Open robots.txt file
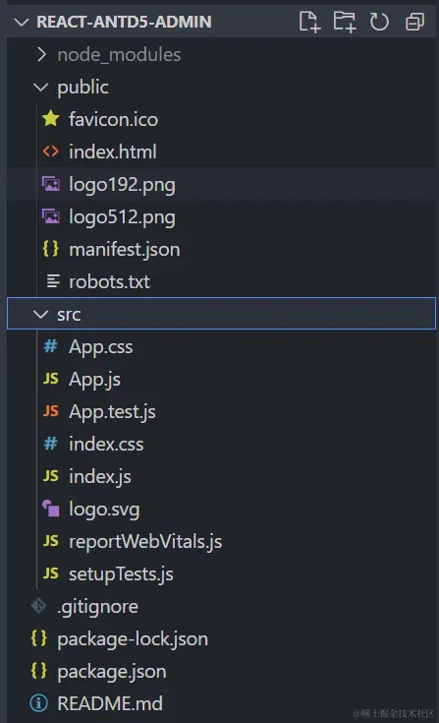Image resolution: width=439 pixels, height=723 pixels. click(x=110, y=281)
